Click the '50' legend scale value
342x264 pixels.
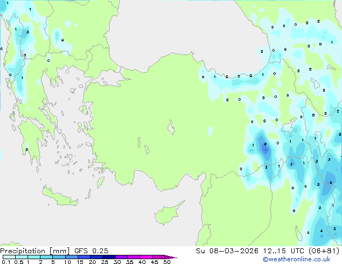[167, 262]
